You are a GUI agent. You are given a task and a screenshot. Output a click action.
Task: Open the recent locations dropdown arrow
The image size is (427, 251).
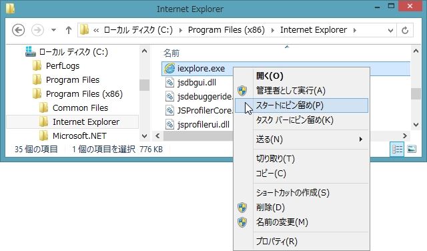pos(53,30)
